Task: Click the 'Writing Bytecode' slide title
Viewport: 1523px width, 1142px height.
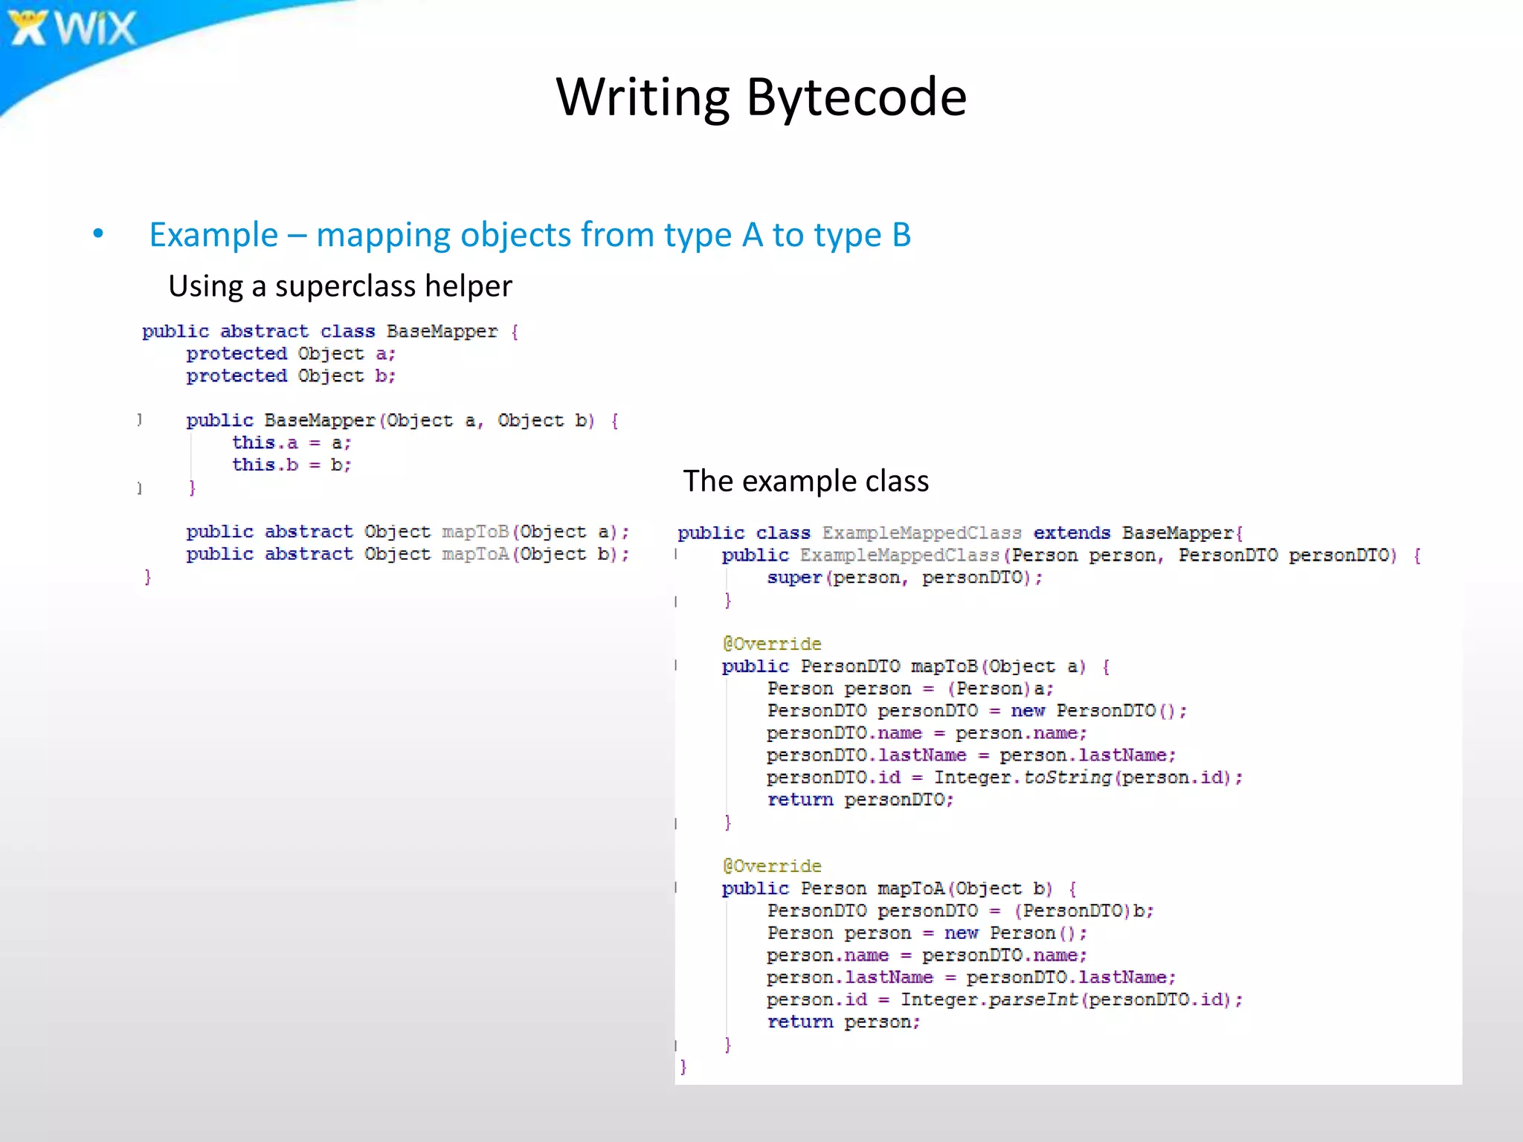Action: click(x=761, y=97)
